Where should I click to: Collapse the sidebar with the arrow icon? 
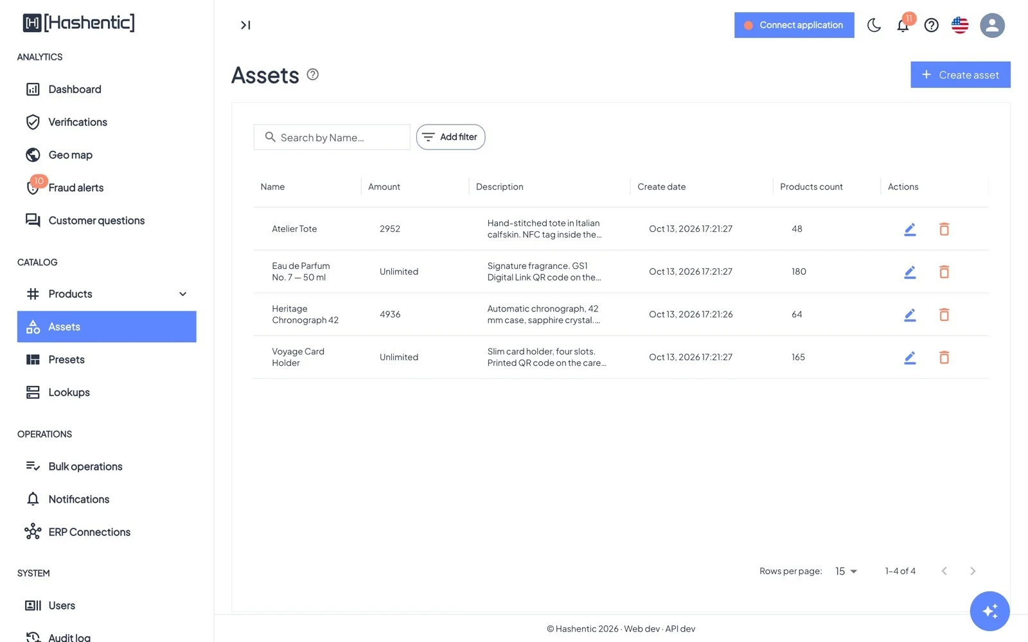[245, 25]
